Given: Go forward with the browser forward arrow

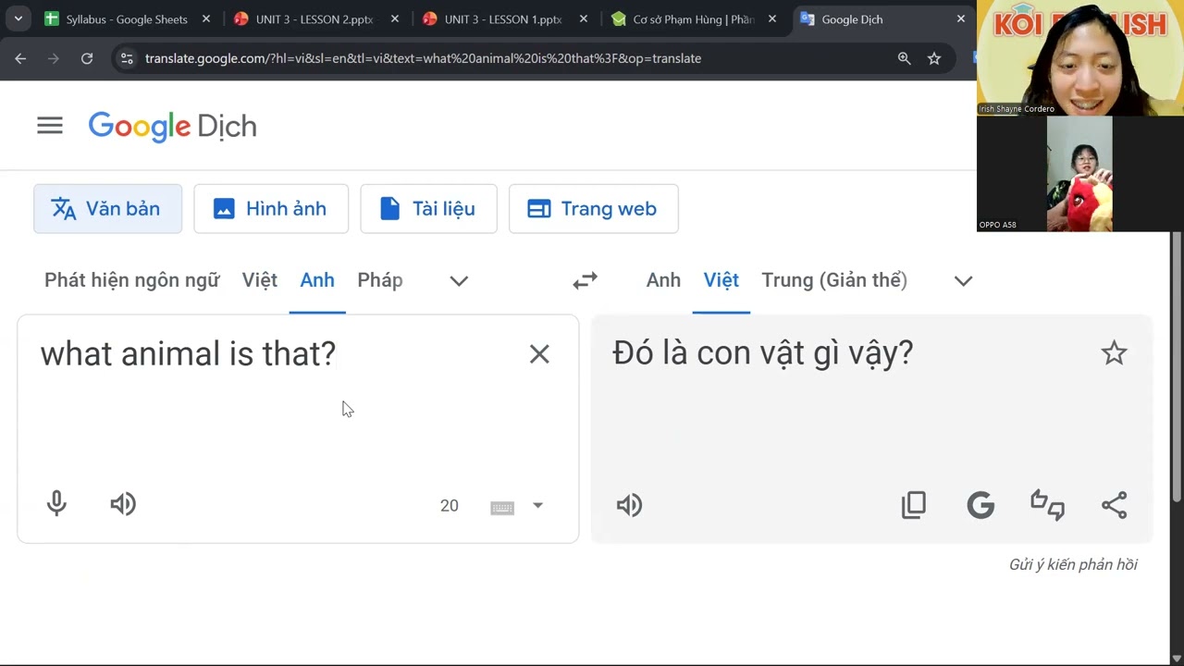Looking at the screenshot, I should coord(54,58).
